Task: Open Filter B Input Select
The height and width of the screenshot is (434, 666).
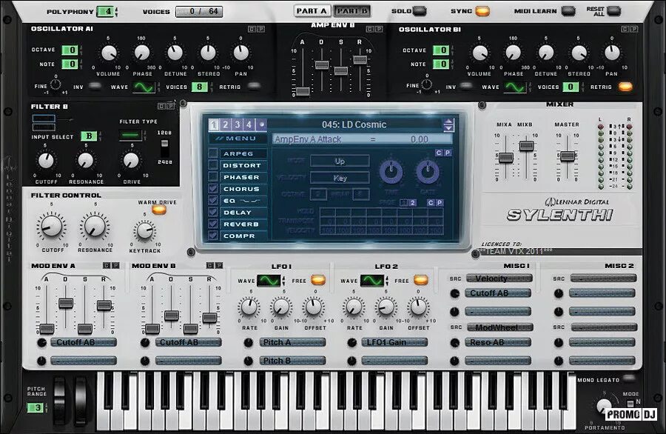Action: tap(88, 136)
